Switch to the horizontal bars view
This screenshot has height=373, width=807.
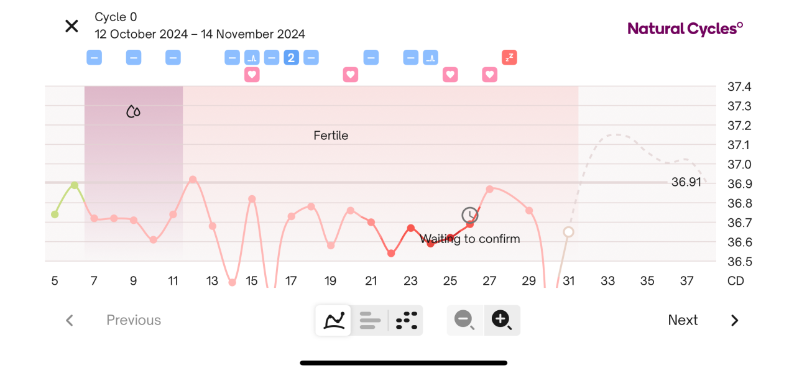coord(370,320)
